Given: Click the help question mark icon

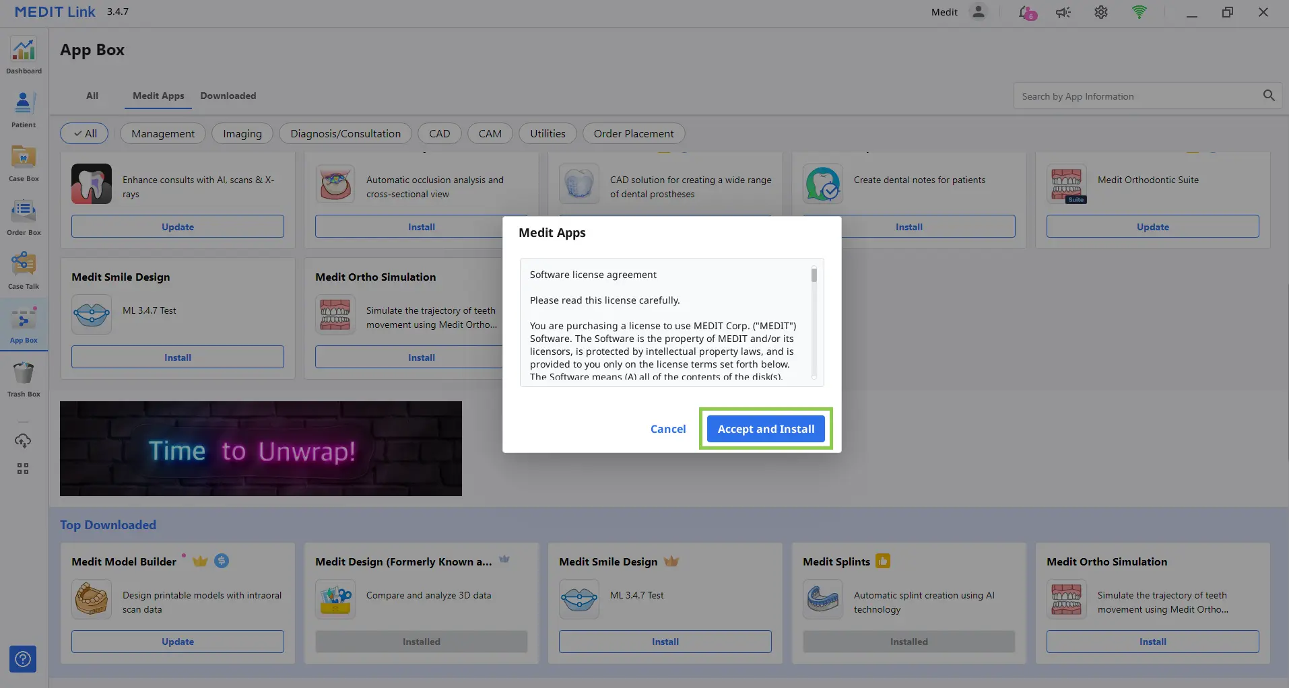Looking at the screenshot, I should tap(23, 659).
